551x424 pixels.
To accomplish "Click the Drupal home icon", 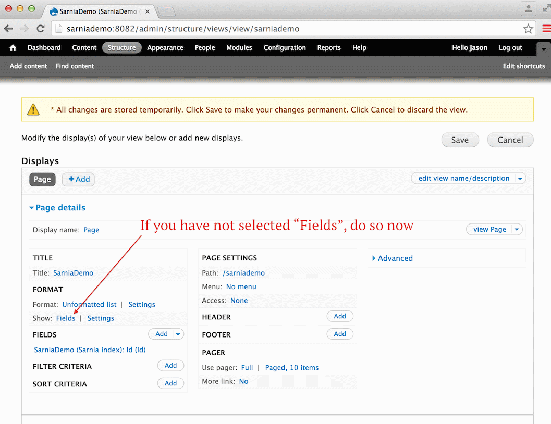I will tap(13, 48).
